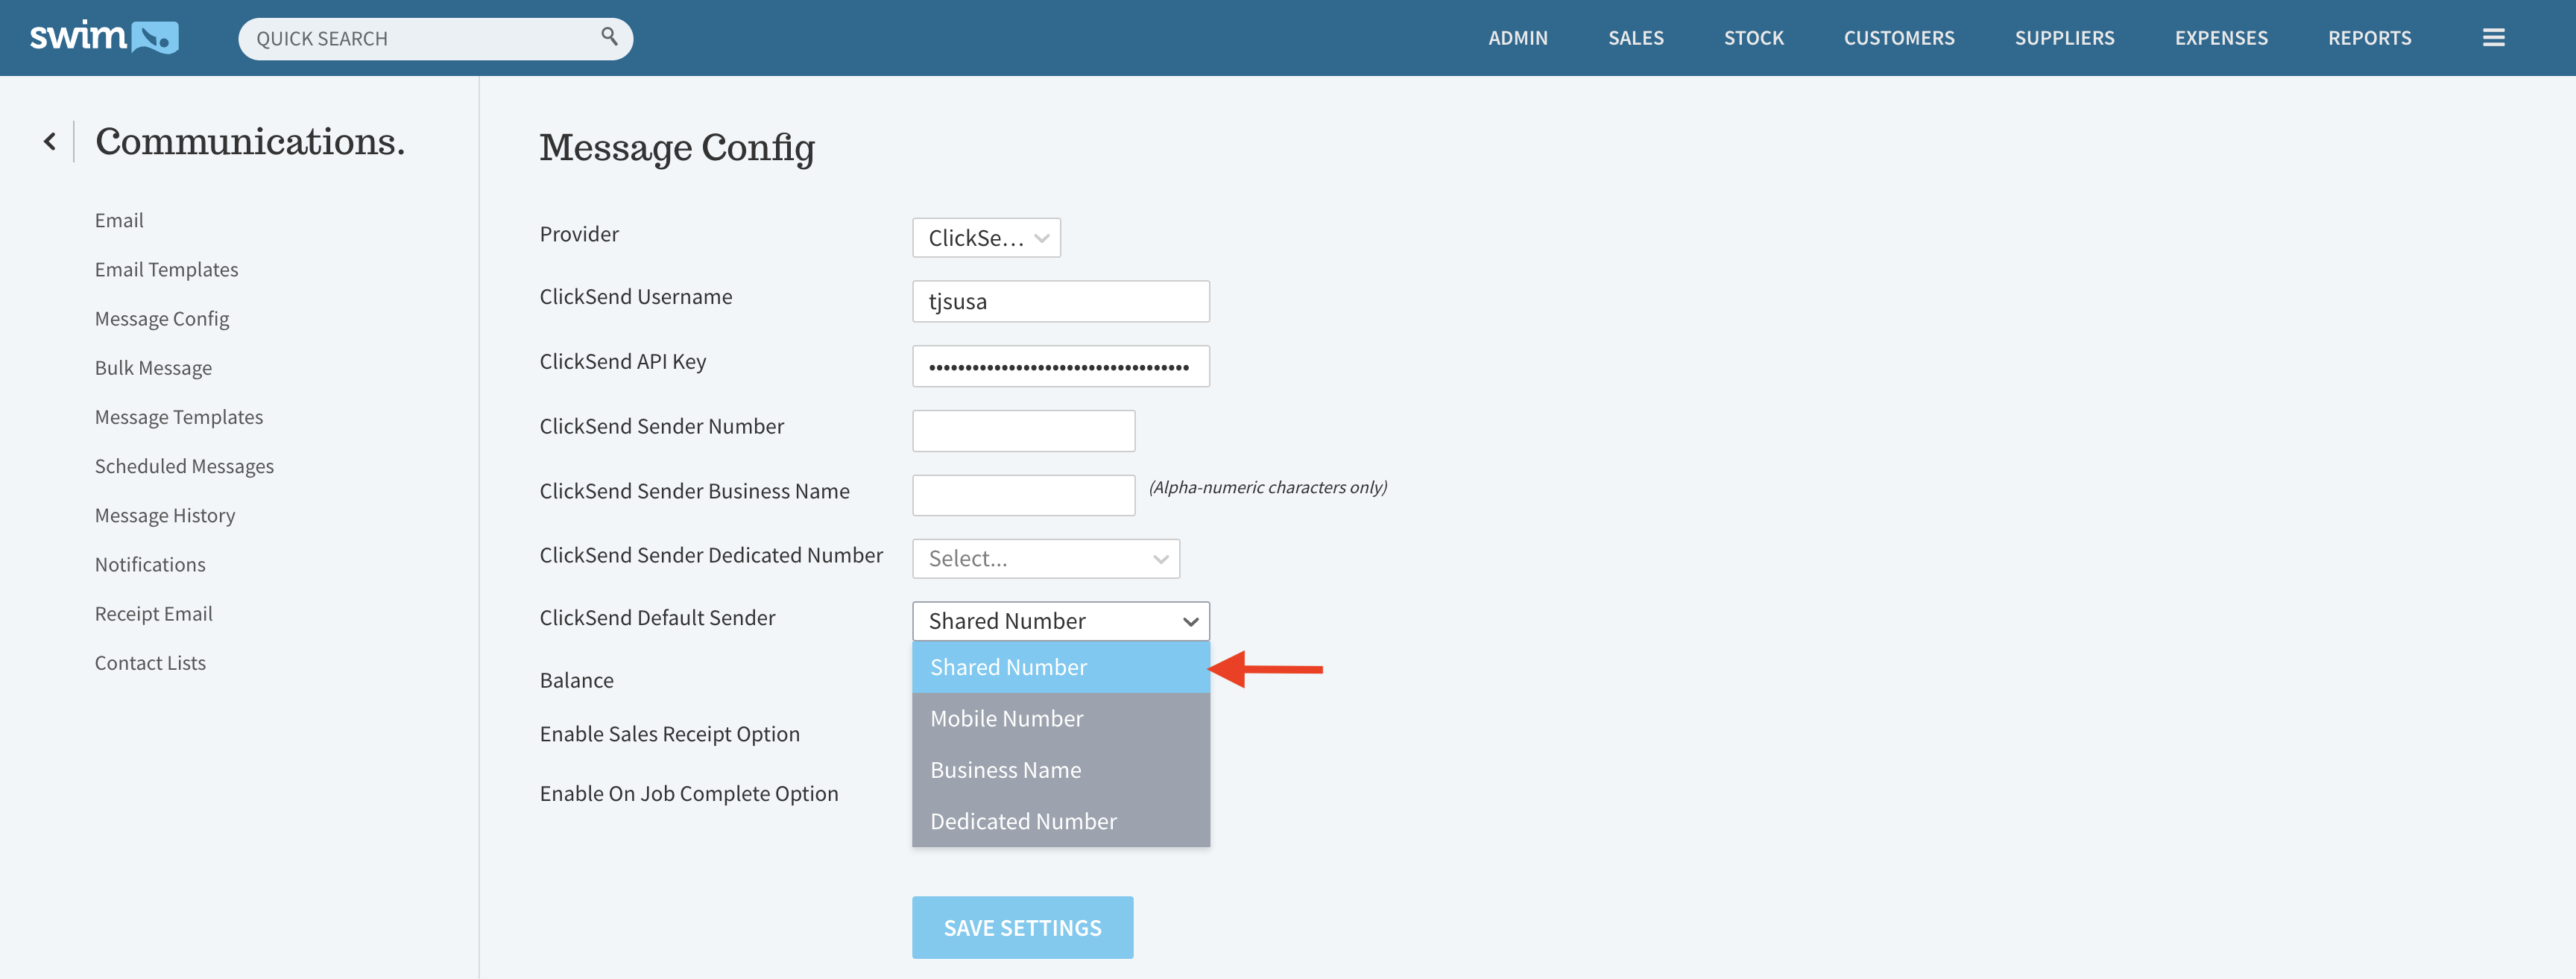
Task: Choose Mobile Number option
Action: (x=1006, y=718)
